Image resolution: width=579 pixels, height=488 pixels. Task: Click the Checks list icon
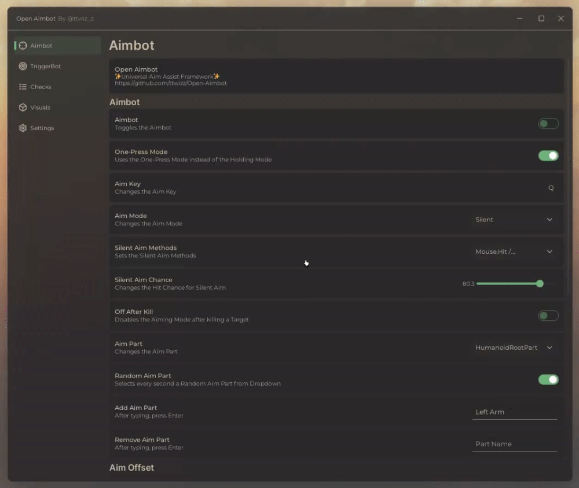(23, 87)
